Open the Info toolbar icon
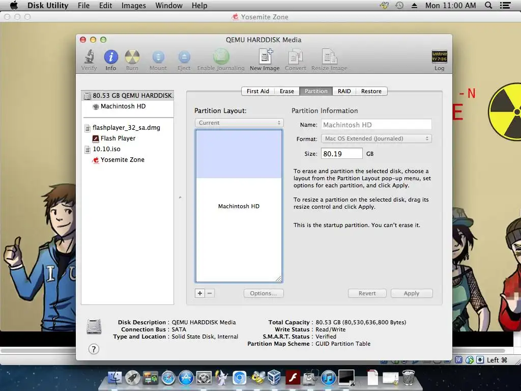The image size is (521, 391). 110,60
